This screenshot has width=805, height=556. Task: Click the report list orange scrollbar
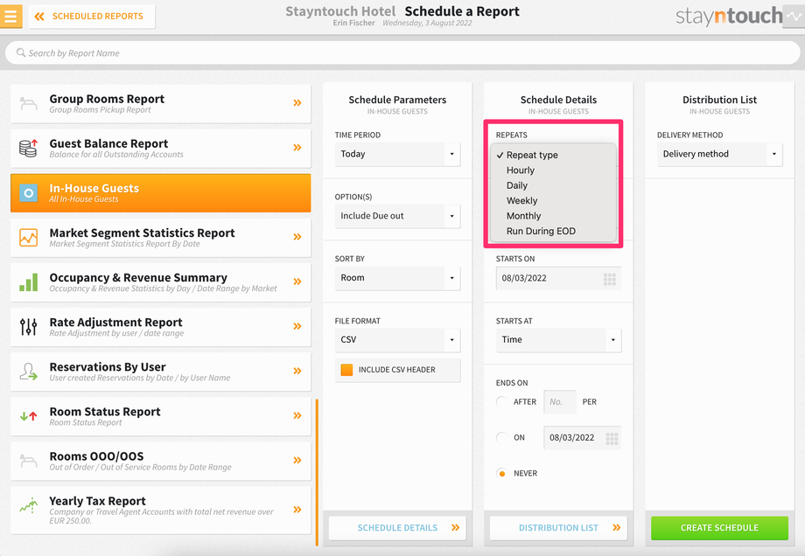[x=317, y=472]
